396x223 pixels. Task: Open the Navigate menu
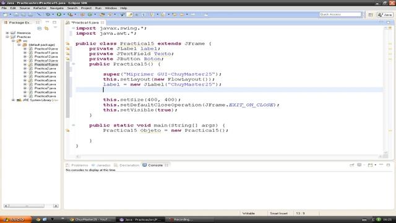click(x=56, y=8)
